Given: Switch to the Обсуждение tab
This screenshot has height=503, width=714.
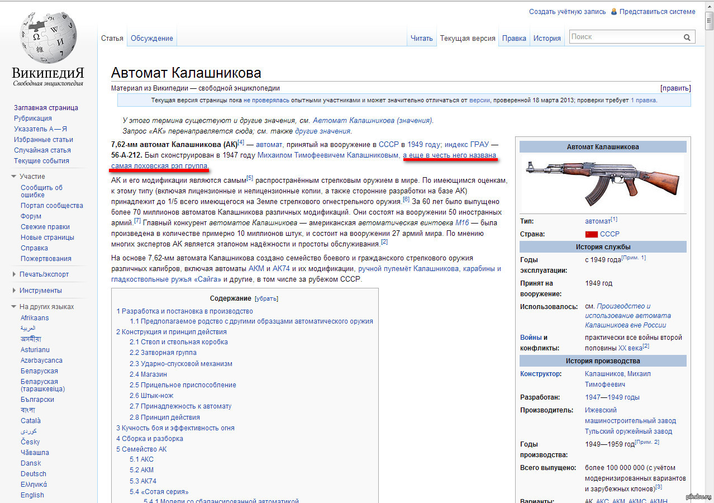Looking at the screenshot, I should tap(151, 39).
